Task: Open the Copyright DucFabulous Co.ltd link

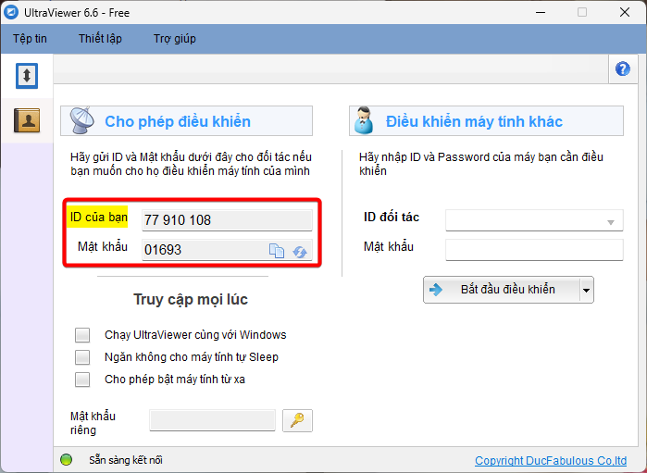Action: (550, 461)
